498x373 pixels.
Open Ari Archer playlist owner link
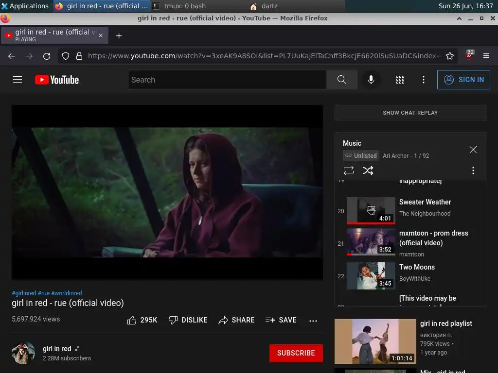[x=395, y=156]
